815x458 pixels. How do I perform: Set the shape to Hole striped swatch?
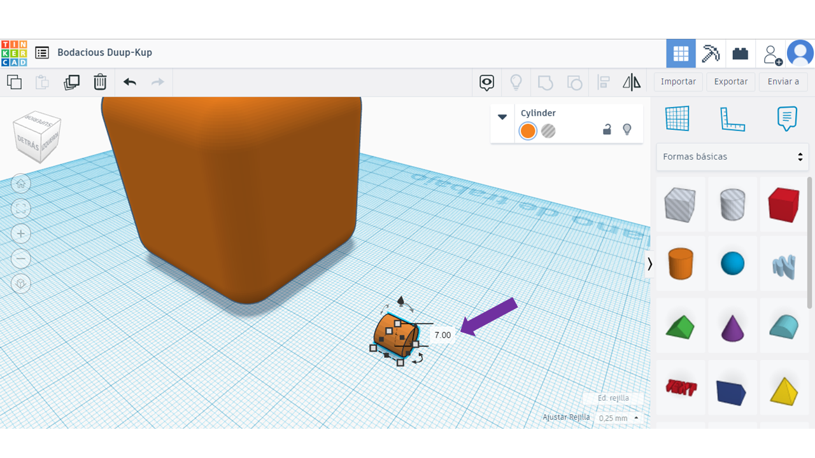[x=548, y=131]
